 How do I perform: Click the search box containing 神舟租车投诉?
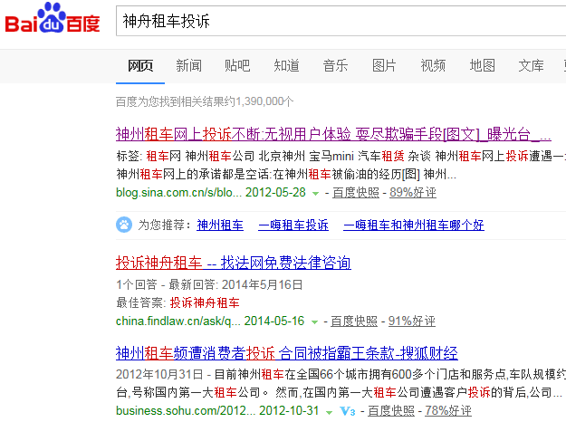pyautogui.click(x=341, y=21)
